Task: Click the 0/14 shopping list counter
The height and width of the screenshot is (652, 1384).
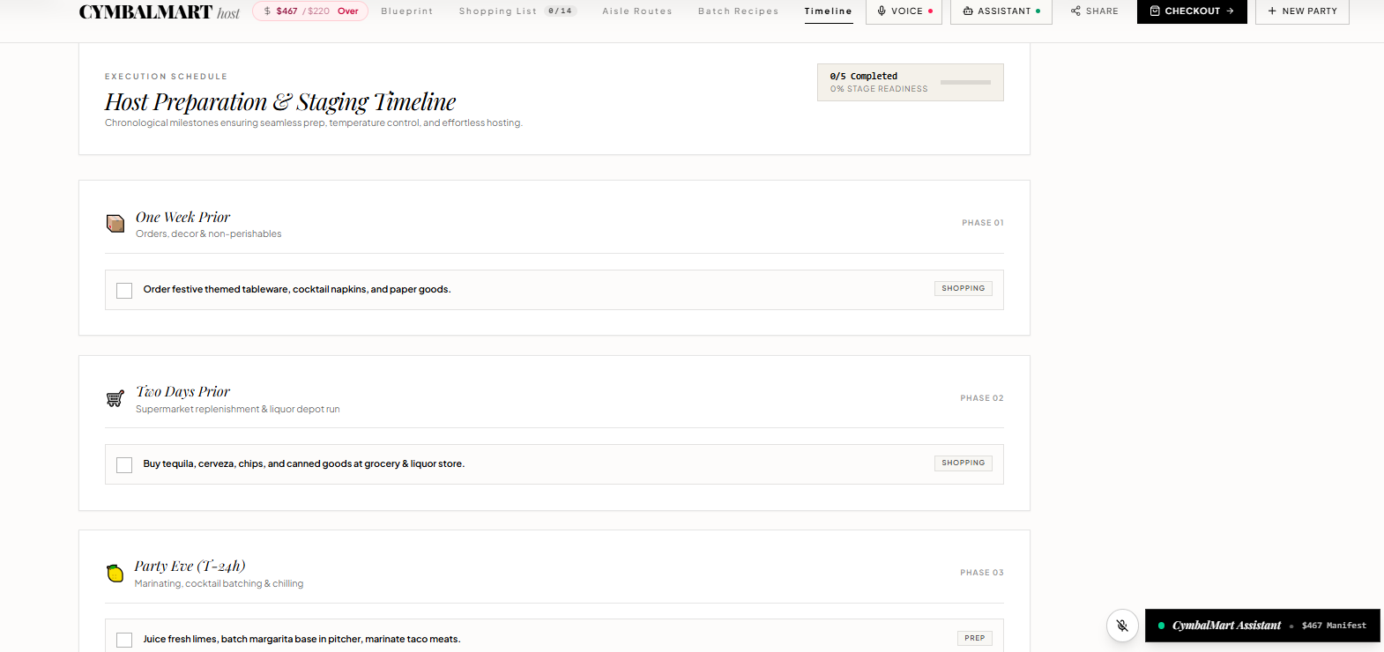Action: 560,11
